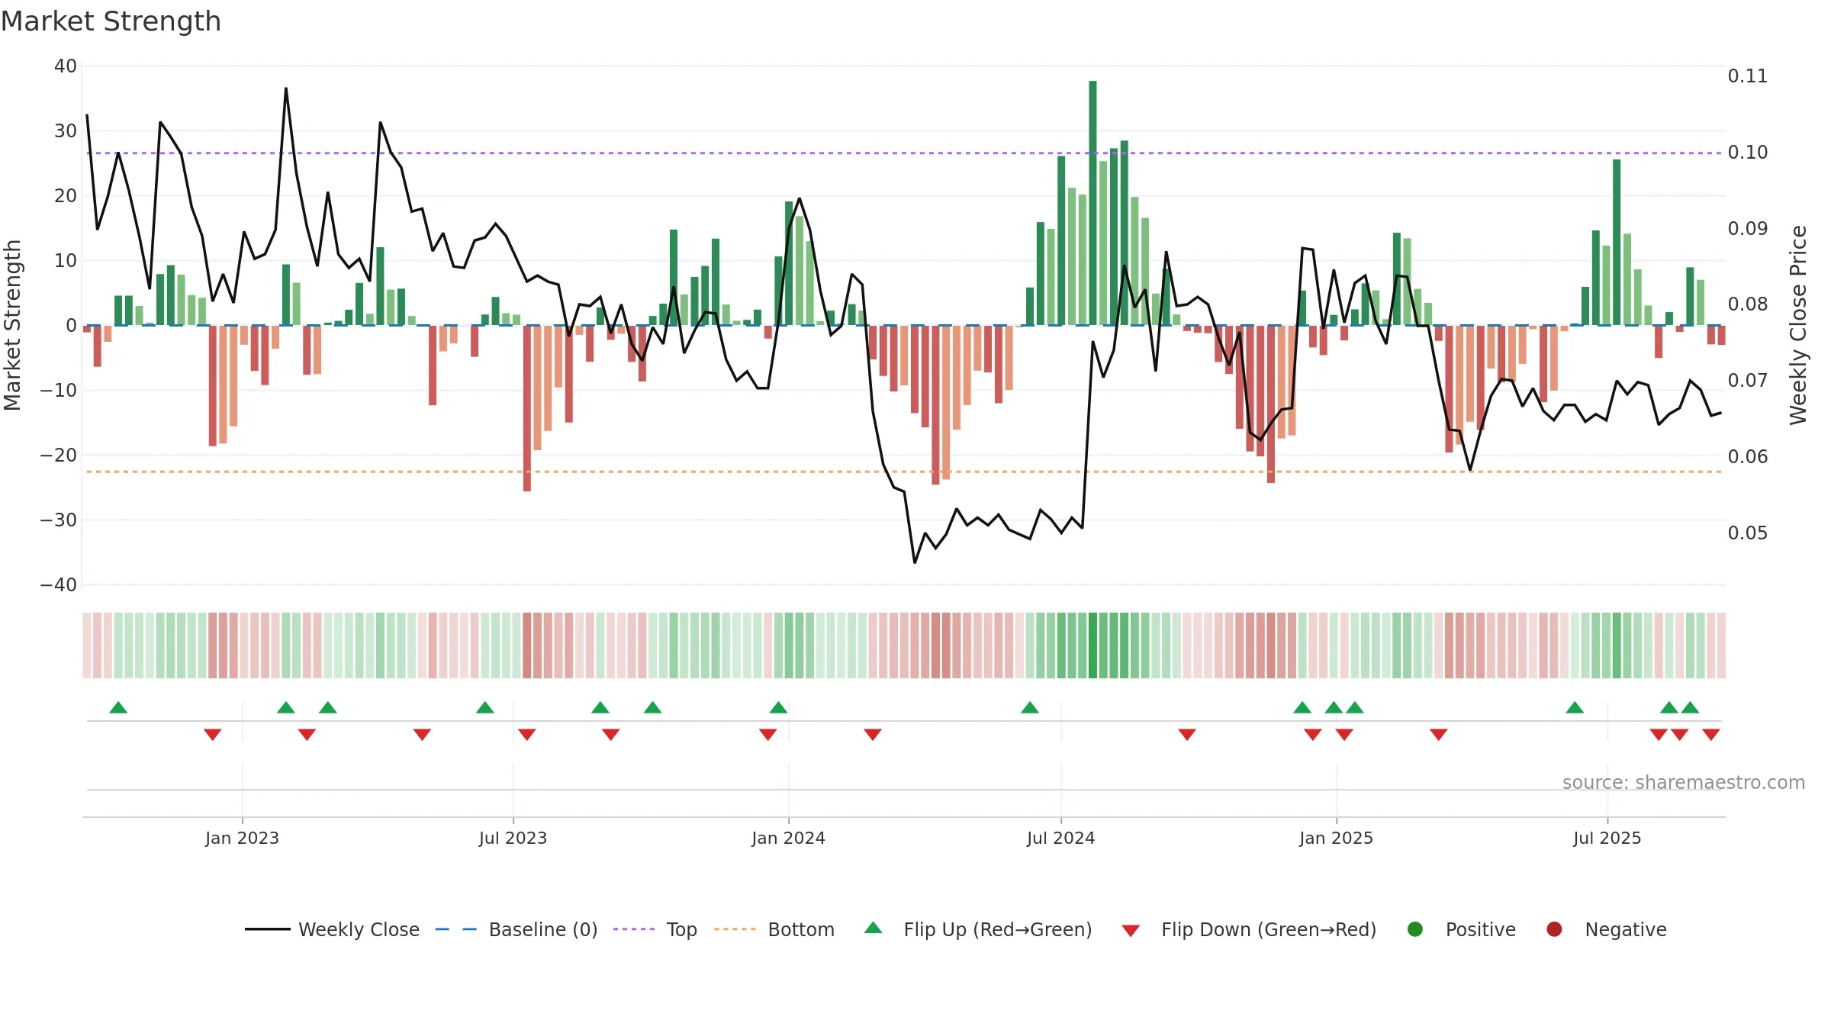Toggle the Top legend entry
This screenshot has width=1831, height=1030.
[655, 929]
